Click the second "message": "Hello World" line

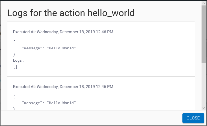(x=49, y=103)
